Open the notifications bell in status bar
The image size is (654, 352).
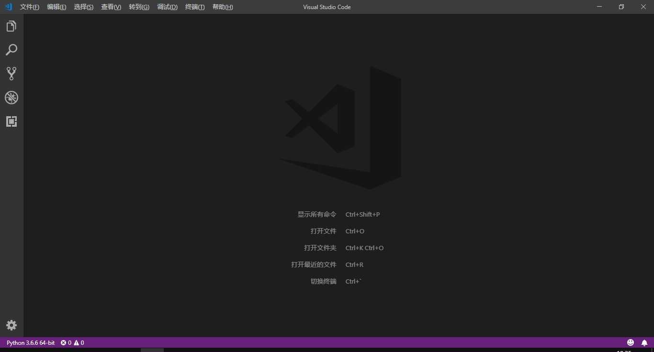(644, 342)
